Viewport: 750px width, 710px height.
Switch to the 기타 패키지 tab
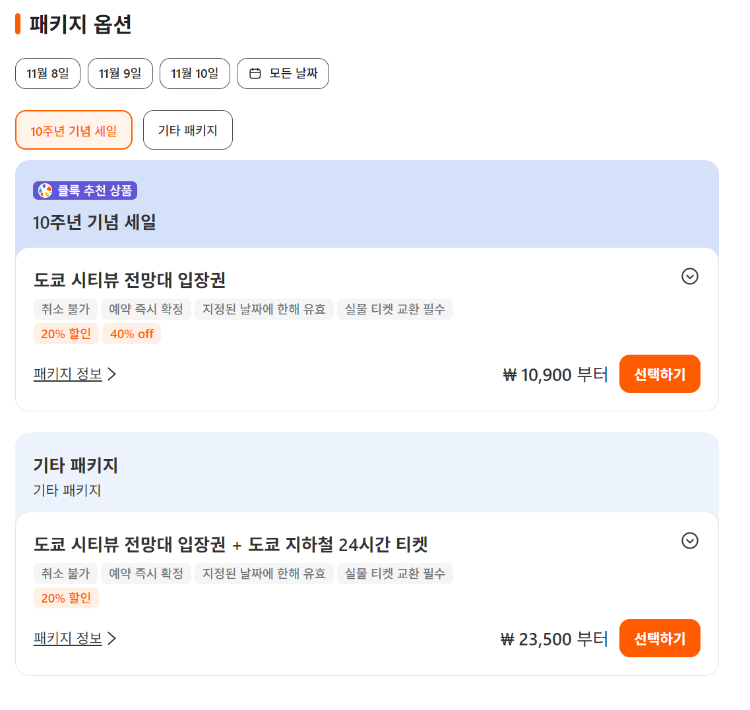187,130
